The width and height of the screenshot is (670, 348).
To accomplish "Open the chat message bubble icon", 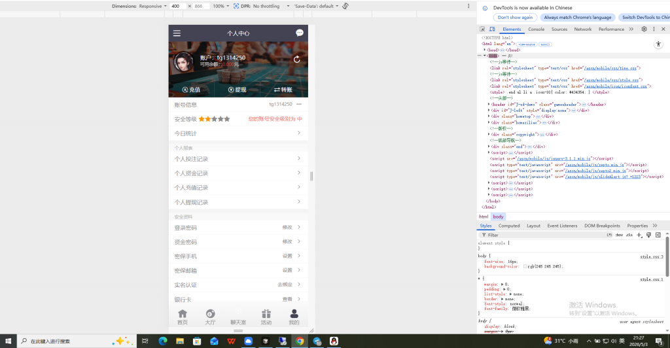I will pyautogui.click(x=300, y=33).
